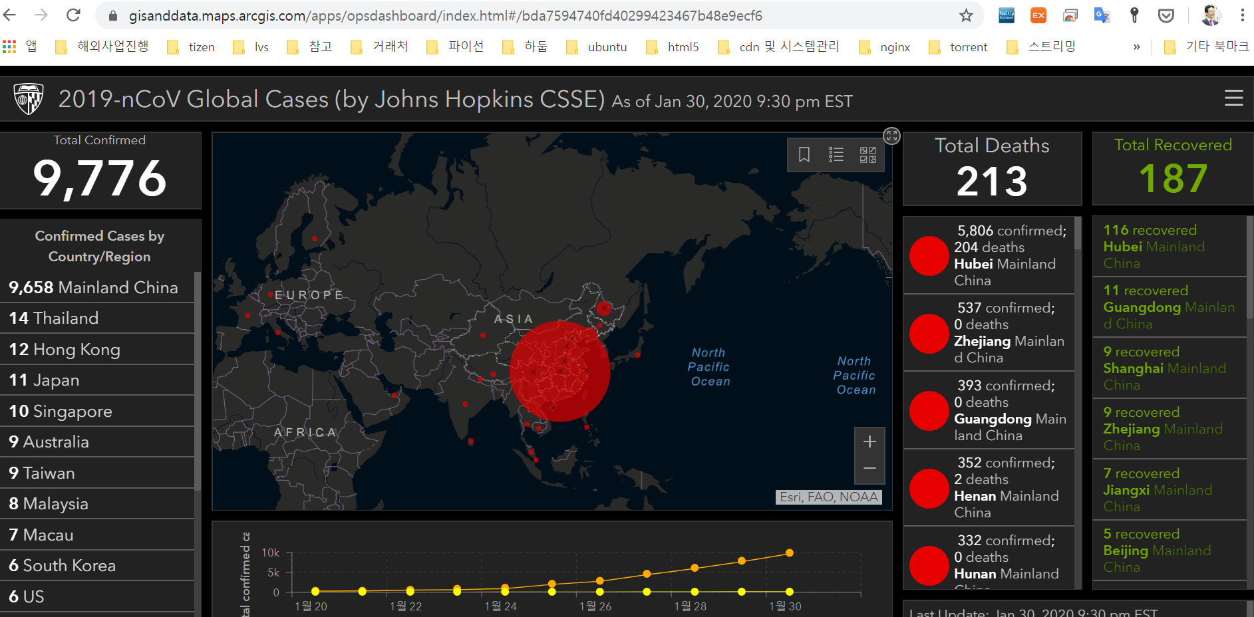Select 14 Thailand in country list
Screen dimensions: 1254x617
97,318
